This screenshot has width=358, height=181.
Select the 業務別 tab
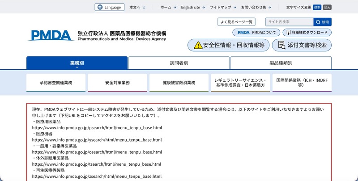coord(77,63)
